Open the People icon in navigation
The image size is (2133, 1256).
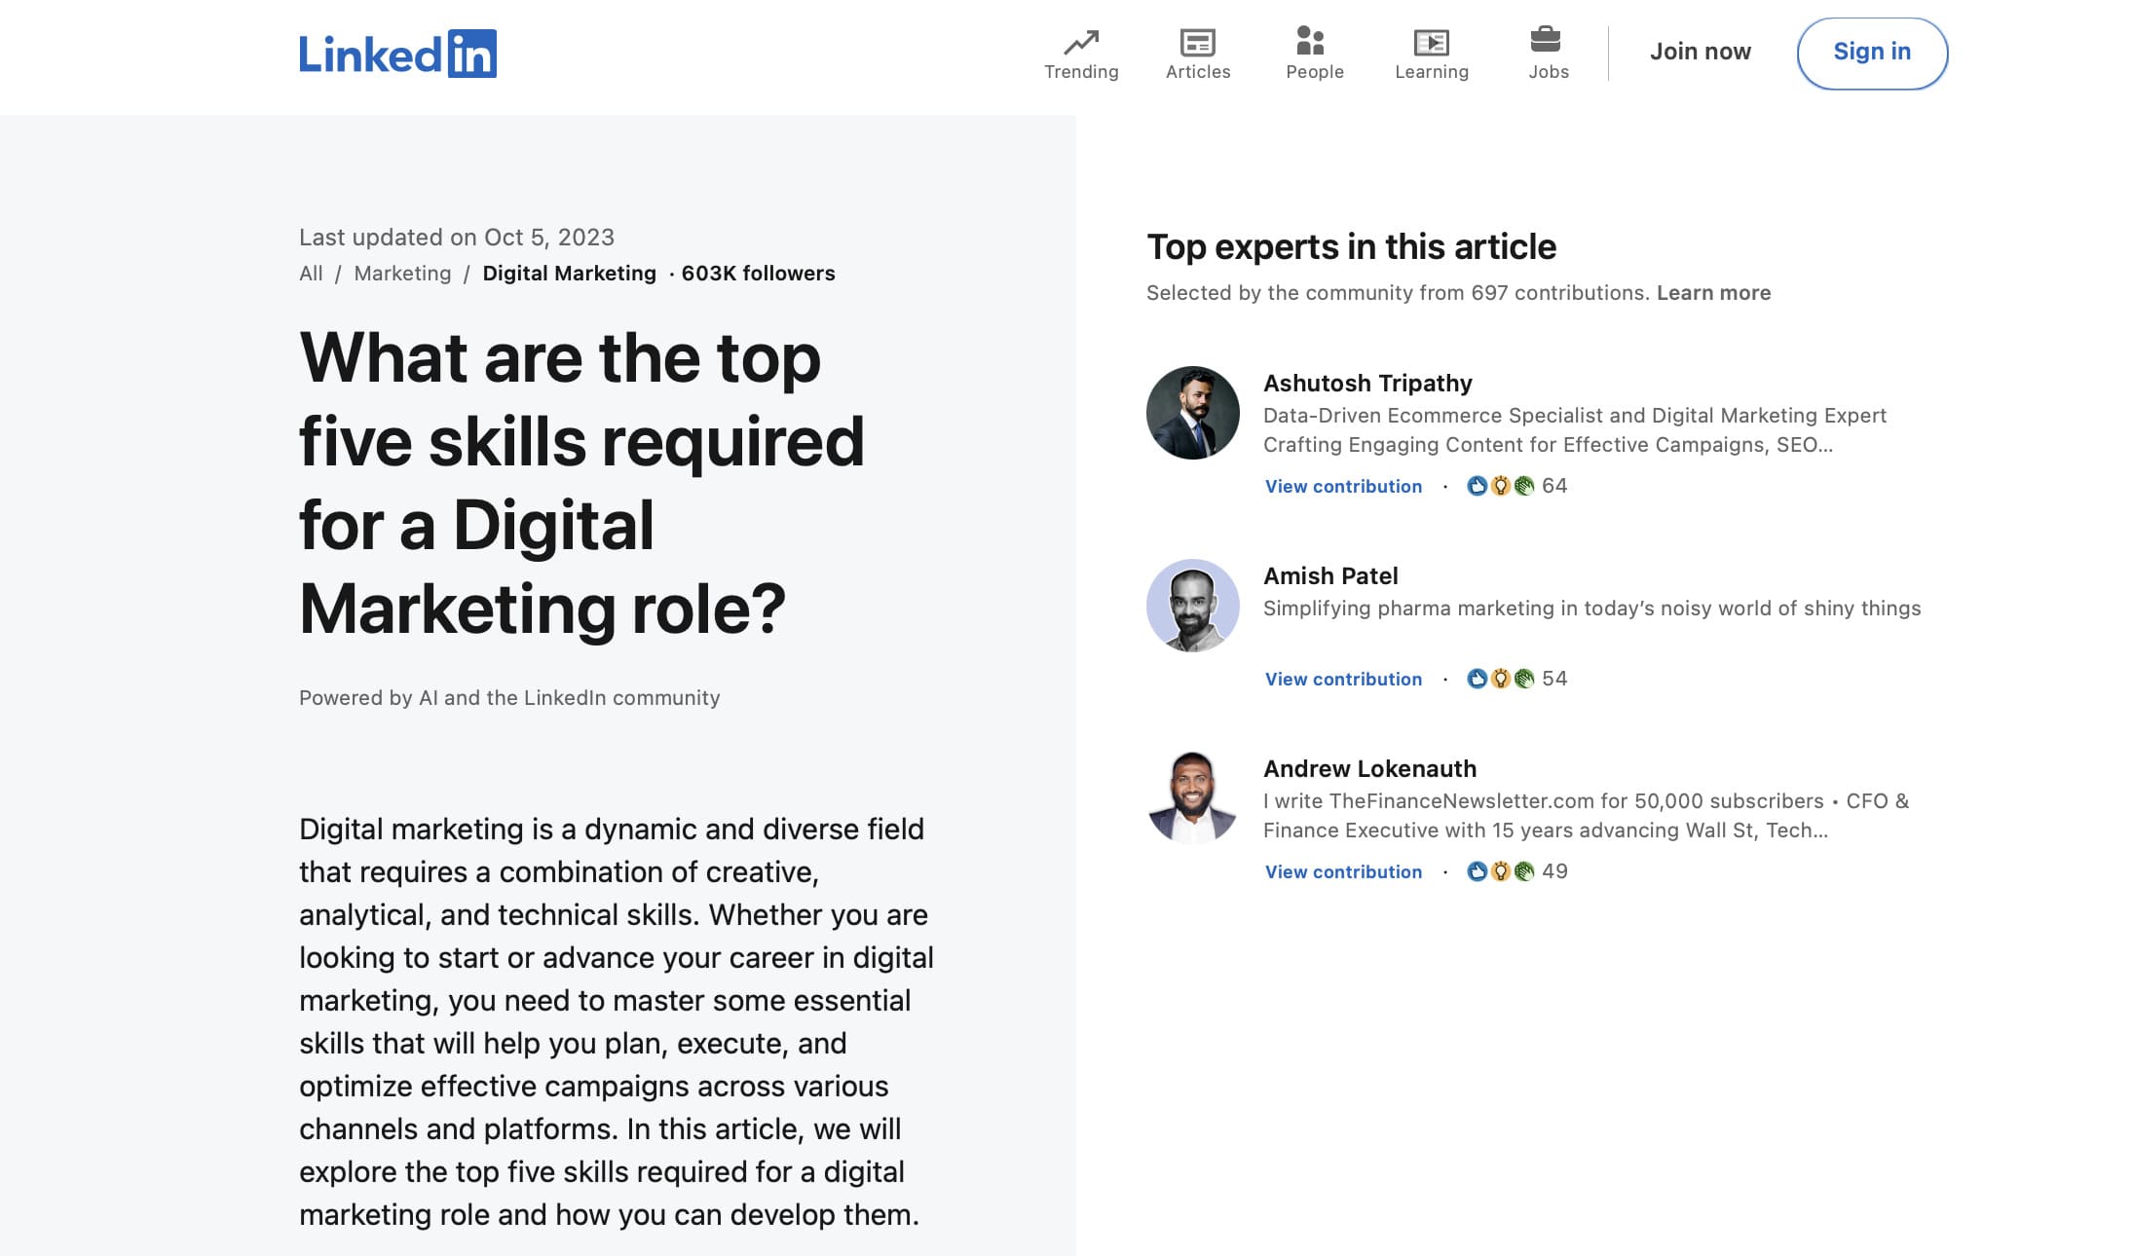pos(1311,41)
